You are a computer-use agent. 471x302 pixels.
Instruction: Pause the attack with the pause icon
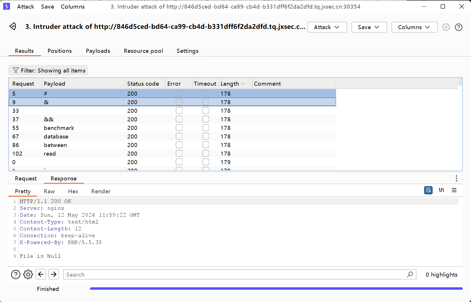tap(446, 27)
